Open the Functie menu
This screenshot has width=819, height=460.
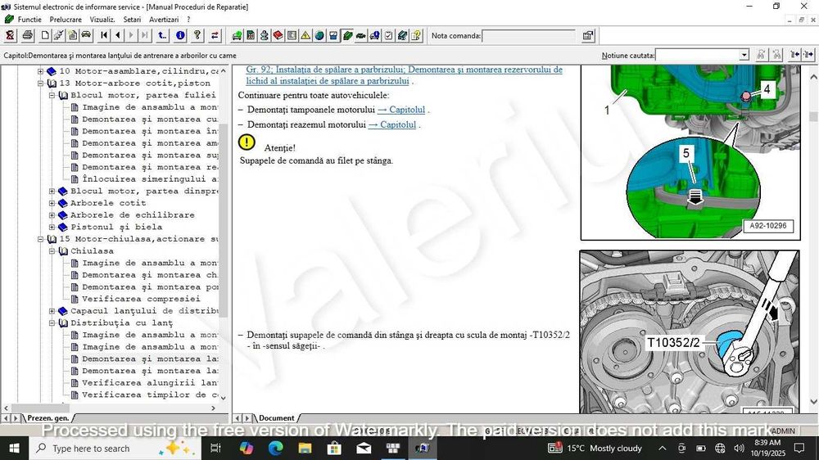[29, 20]
